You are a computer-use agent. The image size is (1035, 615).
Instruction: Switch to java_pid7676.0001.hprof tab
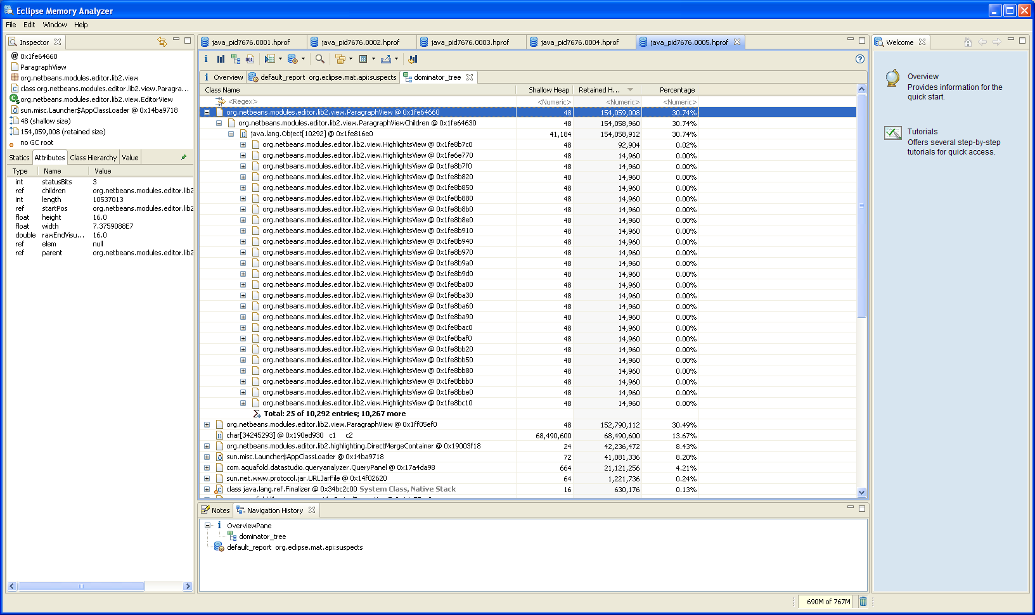coord(250,42)
